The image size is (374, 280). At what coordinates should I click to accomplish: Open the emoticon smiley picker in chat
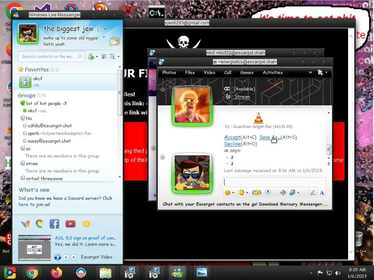pyautogui.click(x=228, y=192)
